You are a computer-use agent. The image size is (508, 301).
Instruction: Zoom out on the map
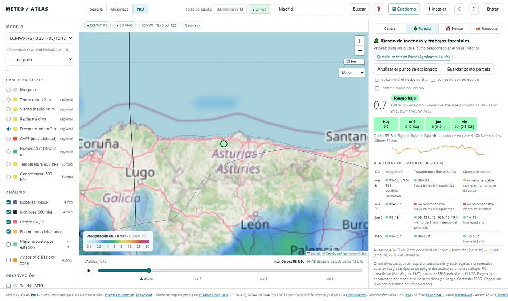(x=360, y=50)
